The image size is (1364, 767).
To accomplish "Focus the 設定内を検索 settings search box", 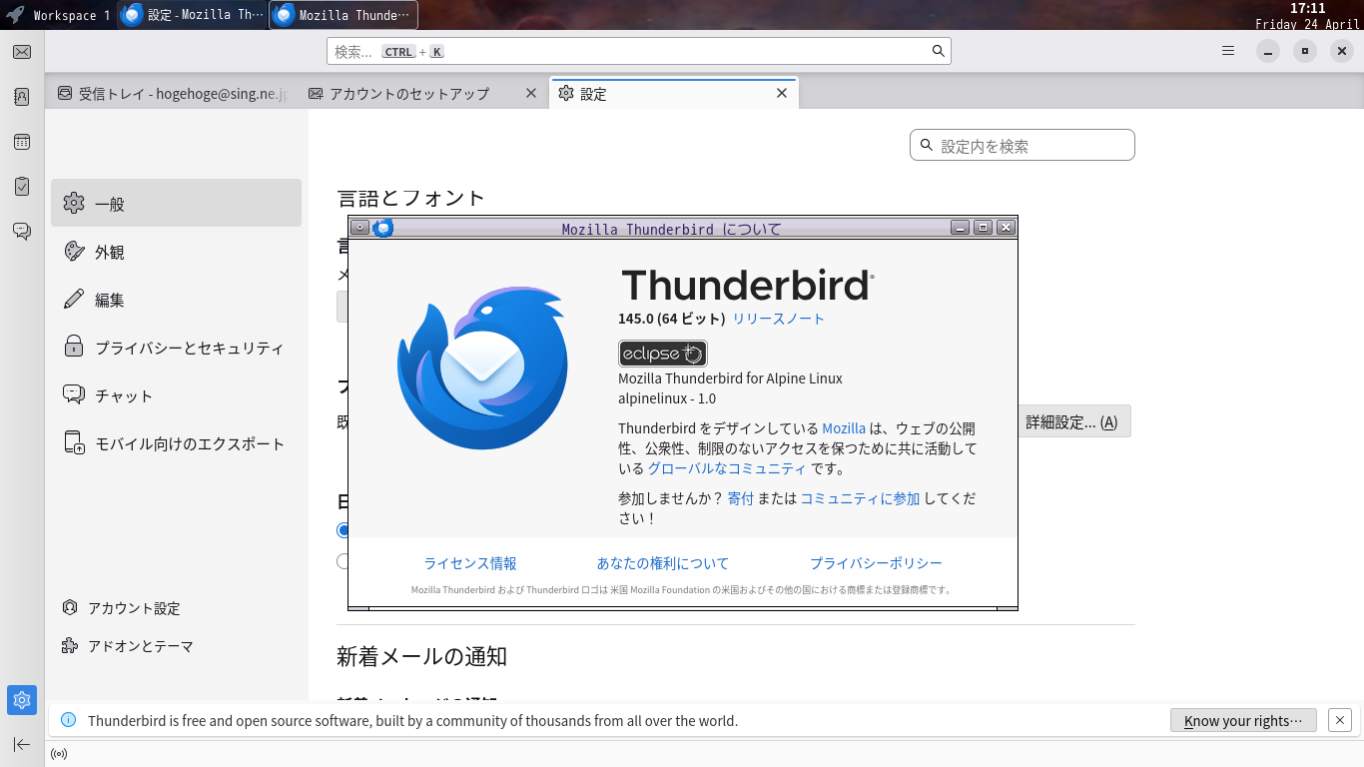I will [1023, 146].
